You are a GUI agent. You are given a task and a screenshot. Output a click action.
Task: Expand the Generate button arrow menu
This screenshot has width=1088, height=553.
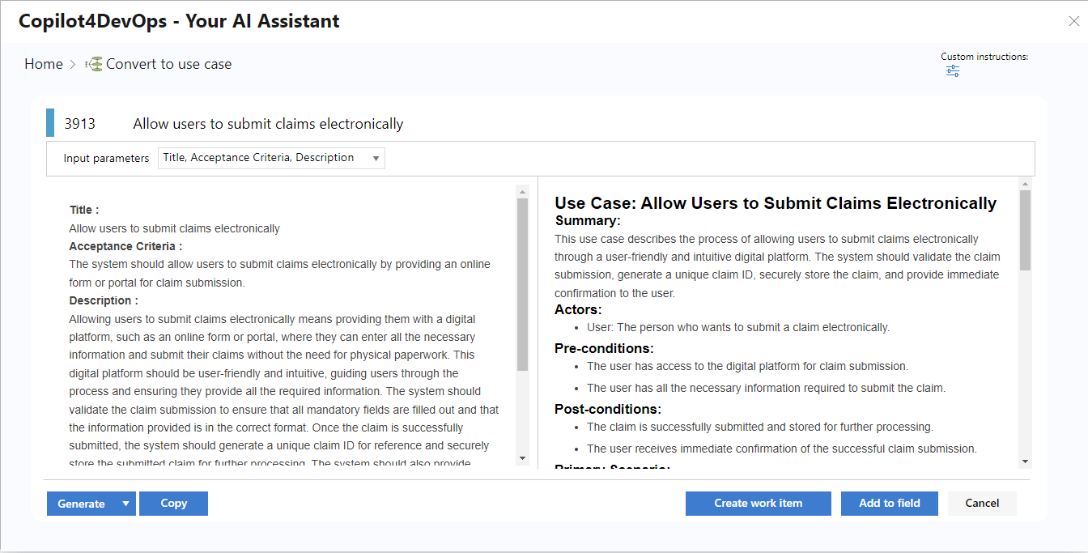125,504
